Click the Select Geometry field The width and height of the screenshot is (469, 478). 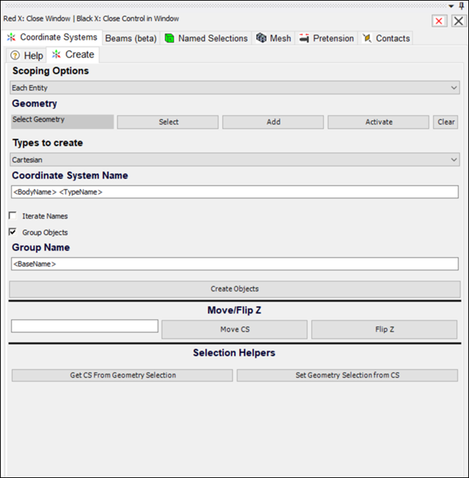pyautogui.click(x=62, y=121)
